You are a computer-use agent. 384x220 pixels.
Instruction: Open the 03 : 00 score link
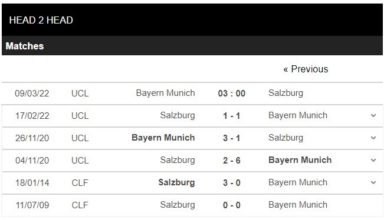[232, 94]
